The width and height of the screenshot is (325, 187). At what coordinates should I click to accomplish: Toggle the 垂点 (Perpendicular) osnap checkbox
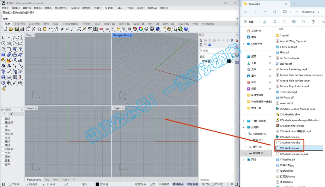[3, 141]
